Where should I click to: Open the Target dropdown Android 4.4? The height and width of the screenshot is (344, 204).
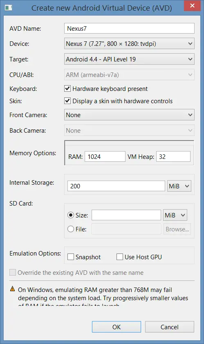point(129,59)
